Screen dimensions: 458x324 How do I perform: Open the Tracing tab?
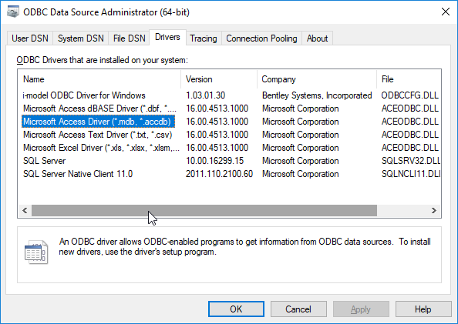pyautogui.click(x=204, y=38)
